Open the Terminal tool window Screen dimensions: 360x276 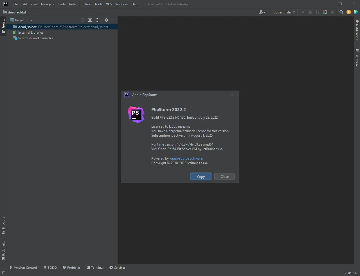pos(95,268)
